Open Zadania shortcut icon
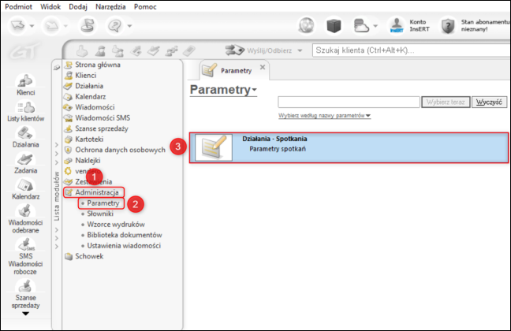This screenshot has width=511, height=331. (25, 164)
